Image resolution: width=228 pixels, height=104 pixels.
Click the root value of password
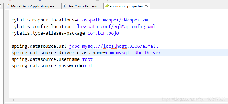87,66
